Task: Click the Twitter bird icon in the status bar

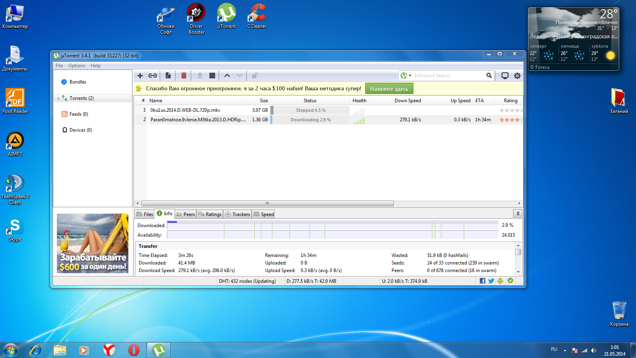Action: click(x=491, y=281)
